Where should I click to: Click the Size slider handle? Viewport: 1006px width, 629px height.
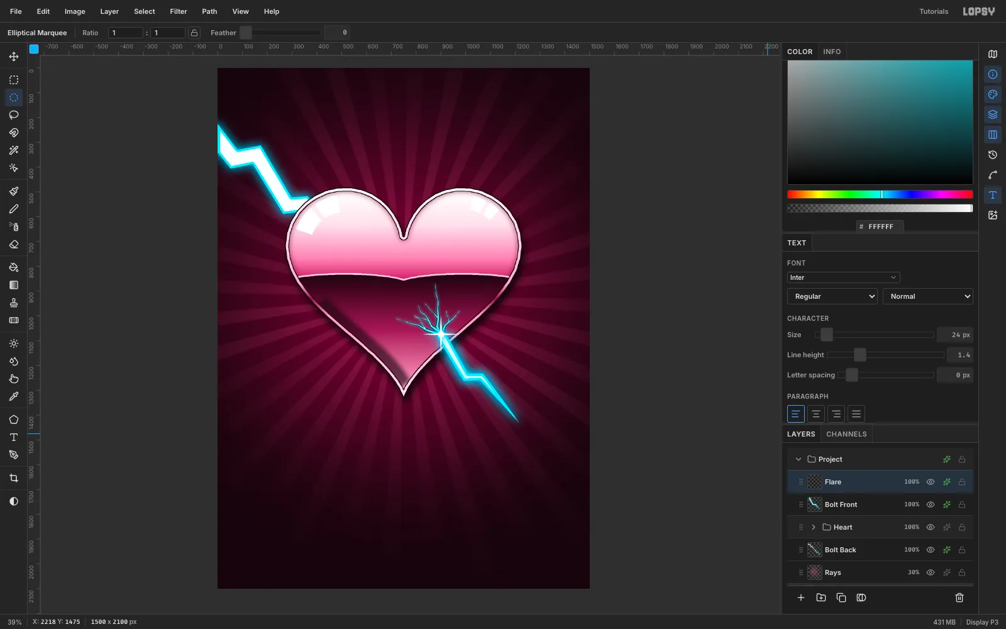(x=827, y=335)
